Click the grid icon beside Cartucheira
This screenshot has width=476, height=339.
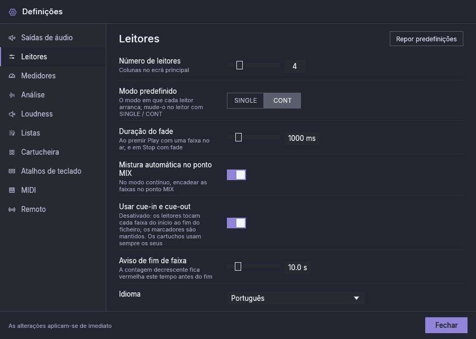coord(12,152)
